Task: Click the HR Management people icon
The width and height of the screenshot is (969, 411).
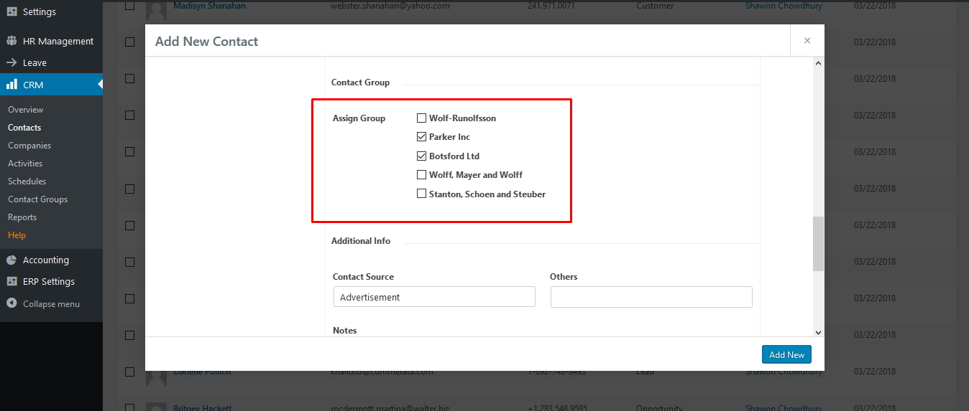Action: click(x=12, y=41)
